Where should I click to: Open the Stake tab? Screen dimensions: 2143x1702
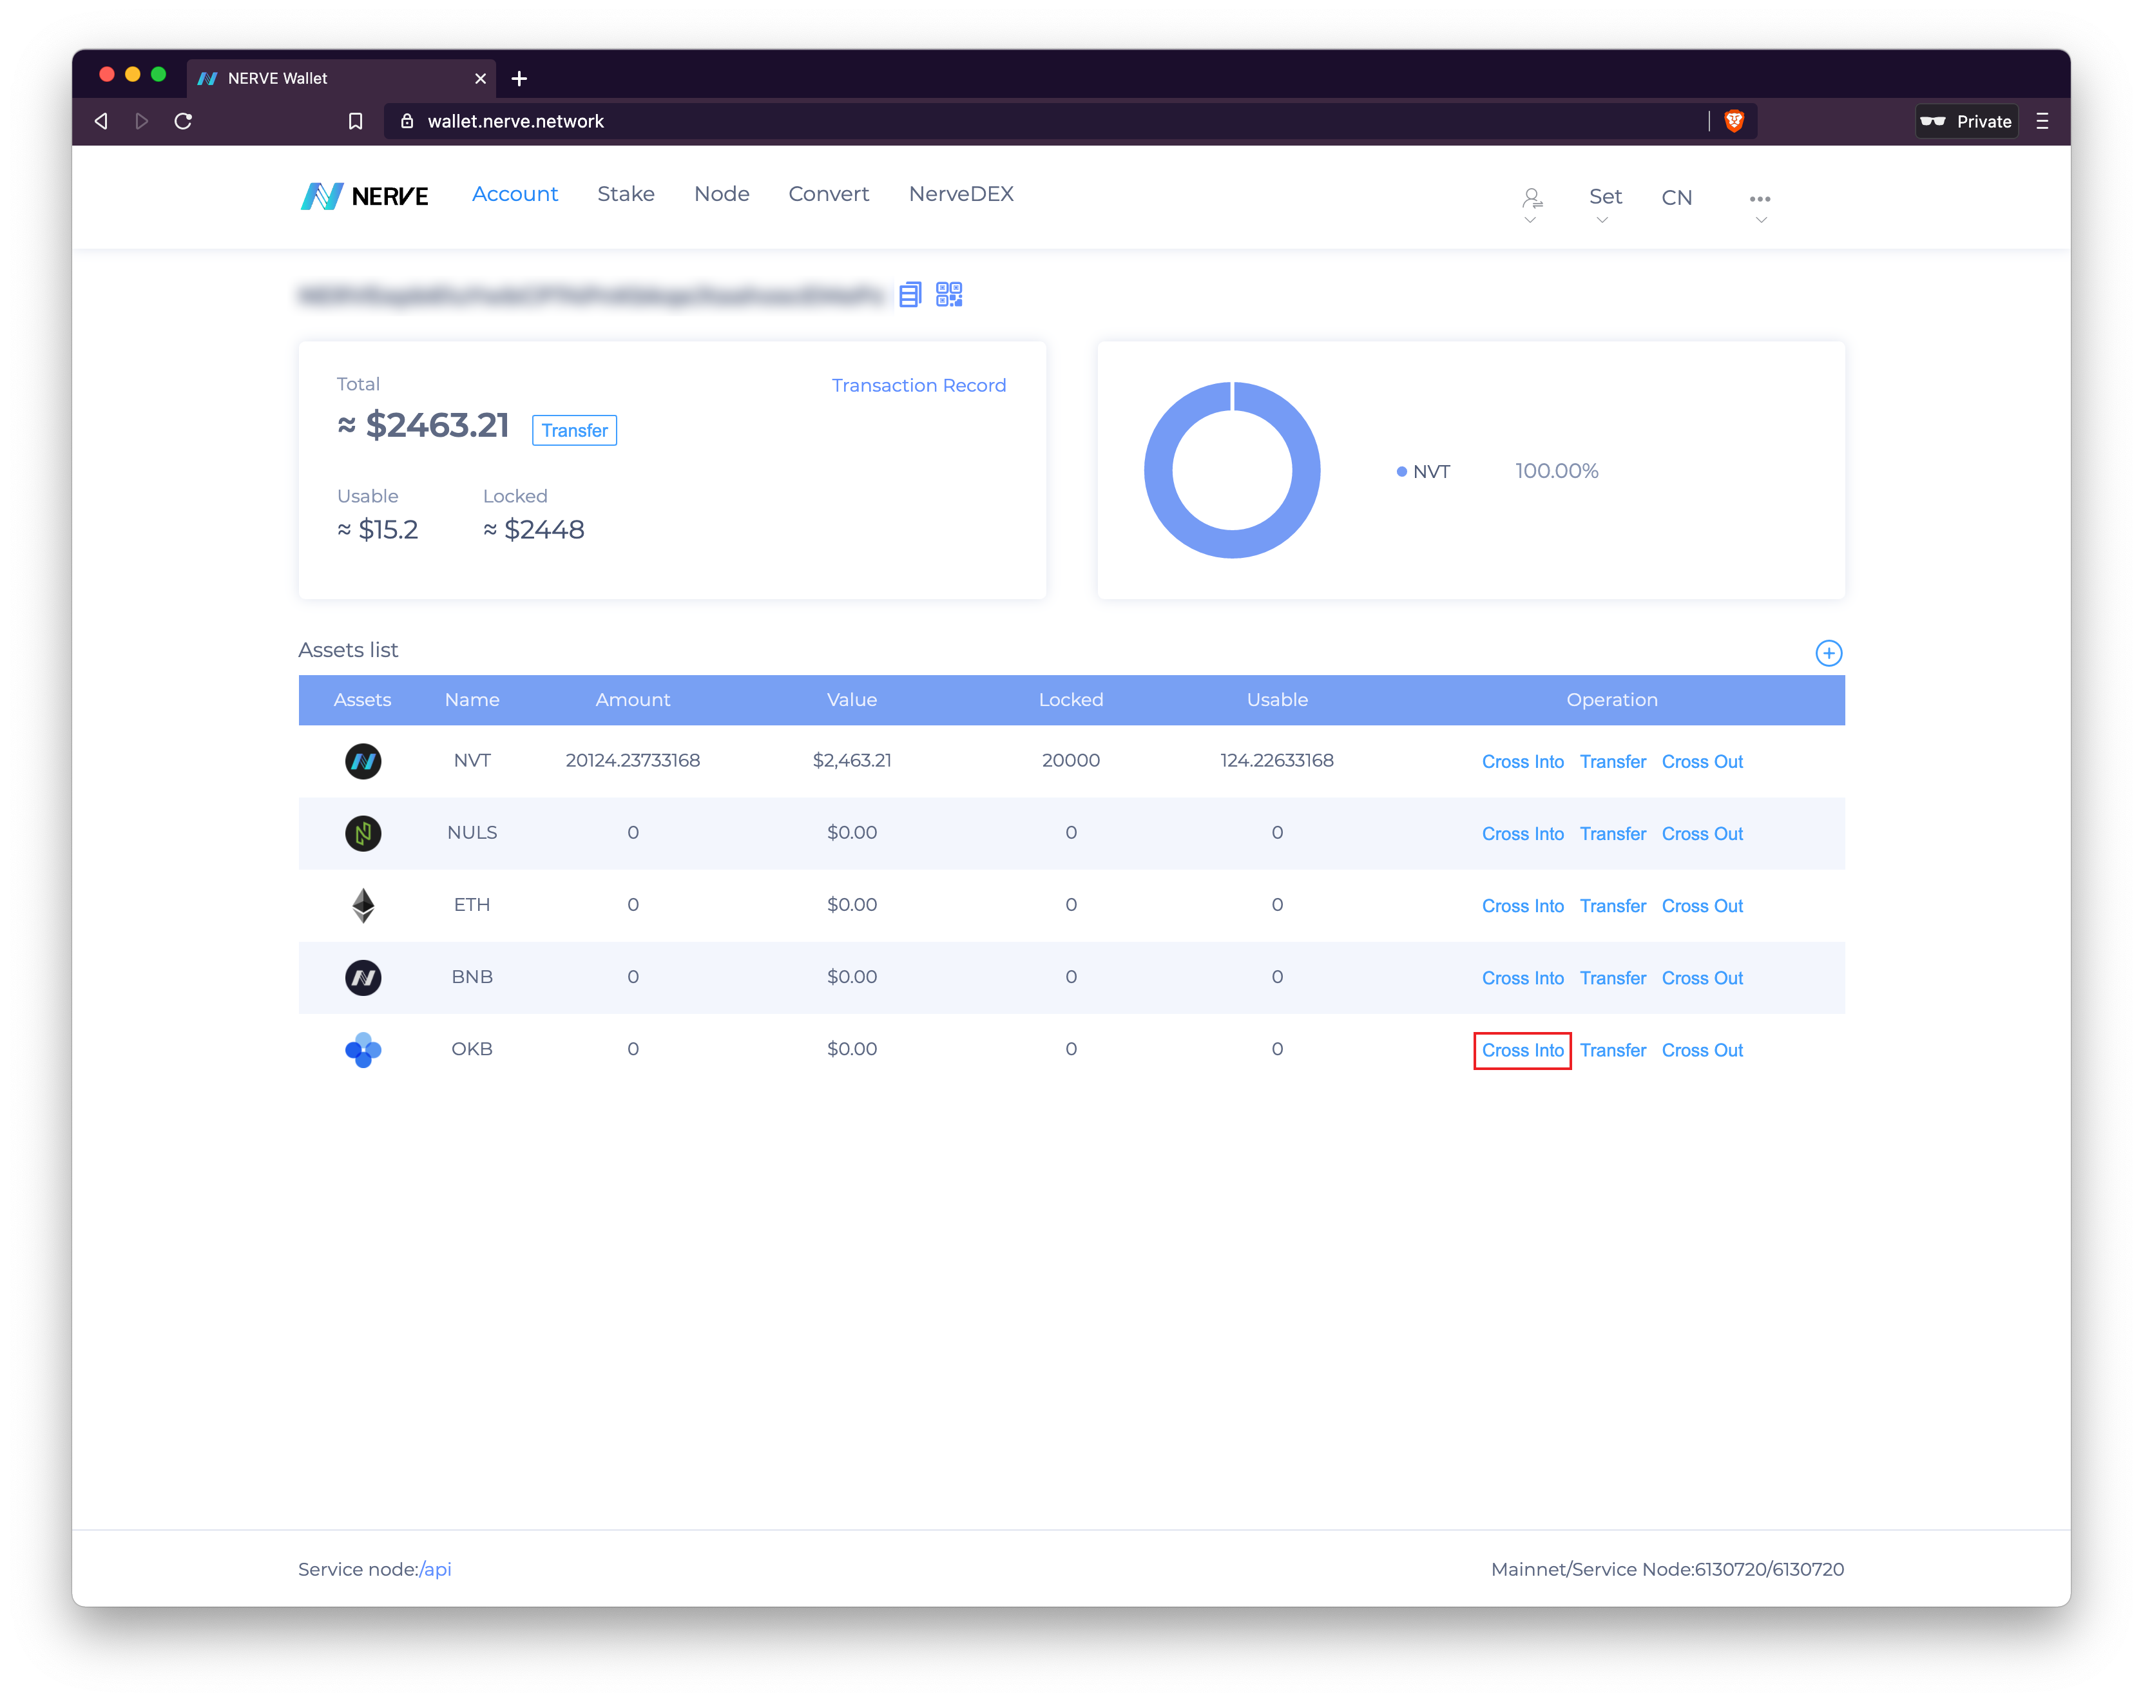tap(625, 195)
